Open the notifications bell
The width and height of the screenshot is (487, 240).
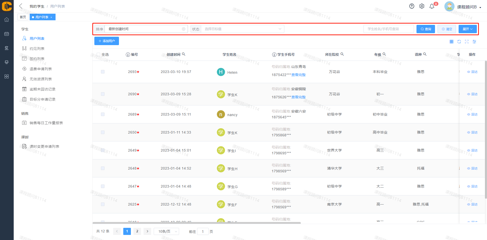(x=432, y=6)
